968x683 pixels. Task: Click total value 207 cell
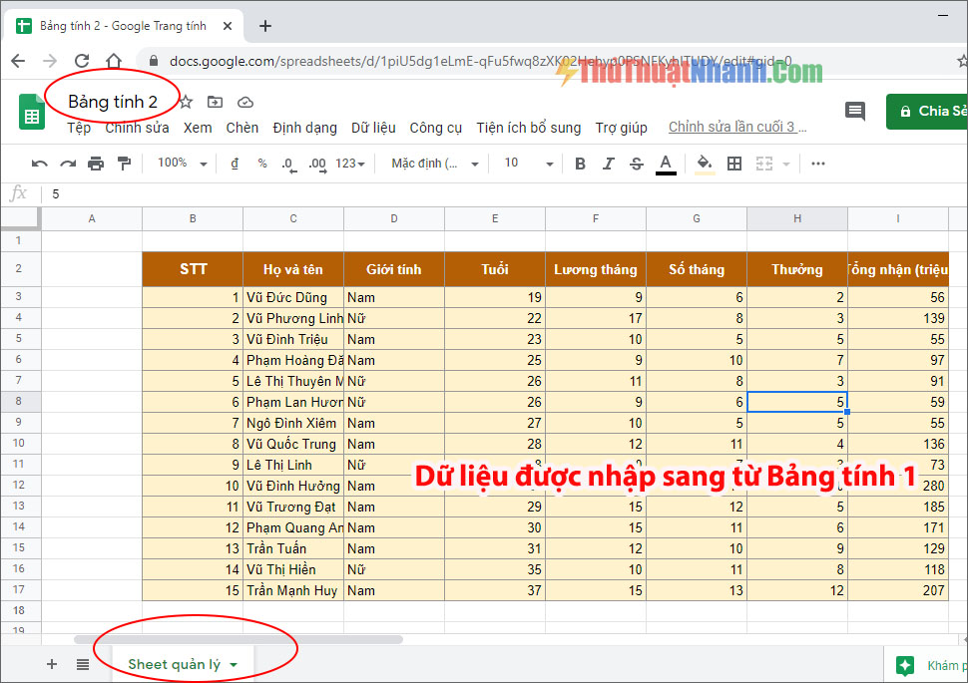pos(898,590)
